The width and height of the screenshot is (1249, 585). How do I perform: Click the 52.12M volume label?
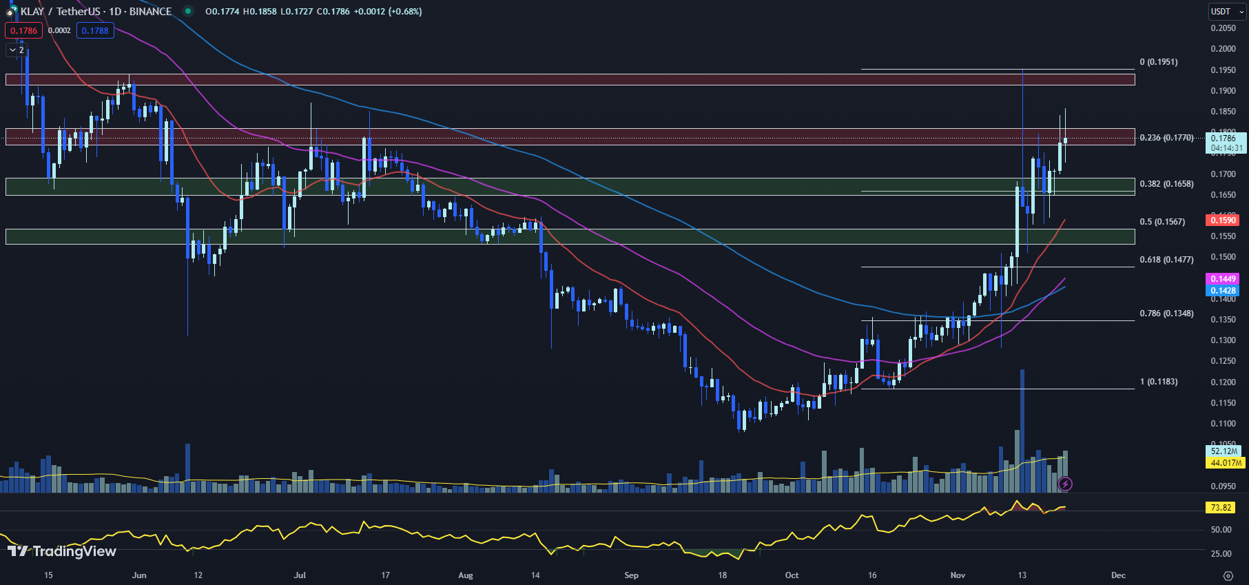1224,451
